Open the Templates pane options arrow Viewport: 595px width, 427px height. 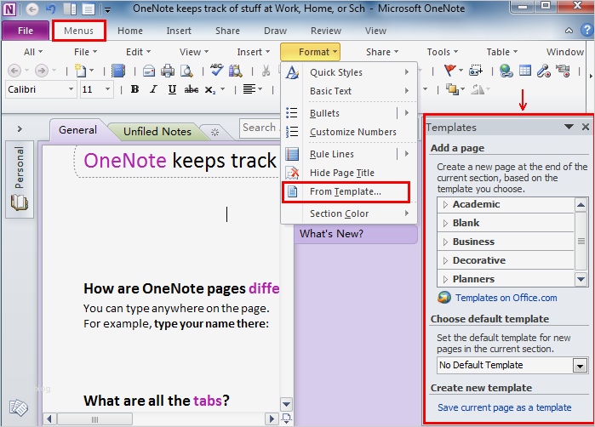569,127
